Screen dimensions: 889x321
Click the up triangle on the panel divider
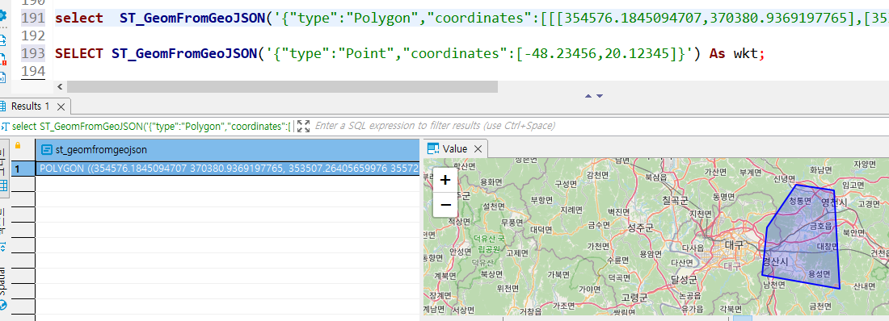click(588, 96)
